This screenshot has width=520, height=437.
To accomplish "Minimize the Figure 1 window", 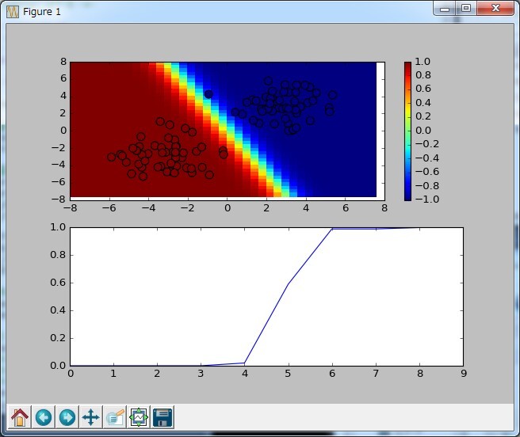I will click(445, 8).
